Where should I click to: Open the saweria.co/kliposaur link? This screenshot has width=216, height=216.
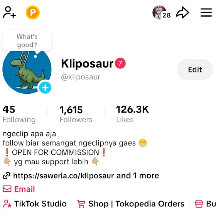(64, 175)
